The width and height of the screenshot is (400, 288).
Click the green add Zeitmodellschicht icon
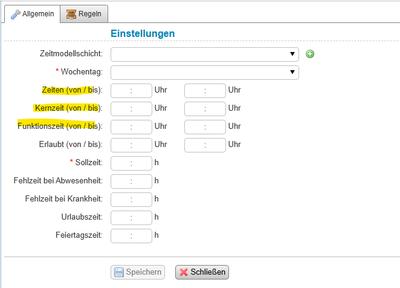point(310,54)
